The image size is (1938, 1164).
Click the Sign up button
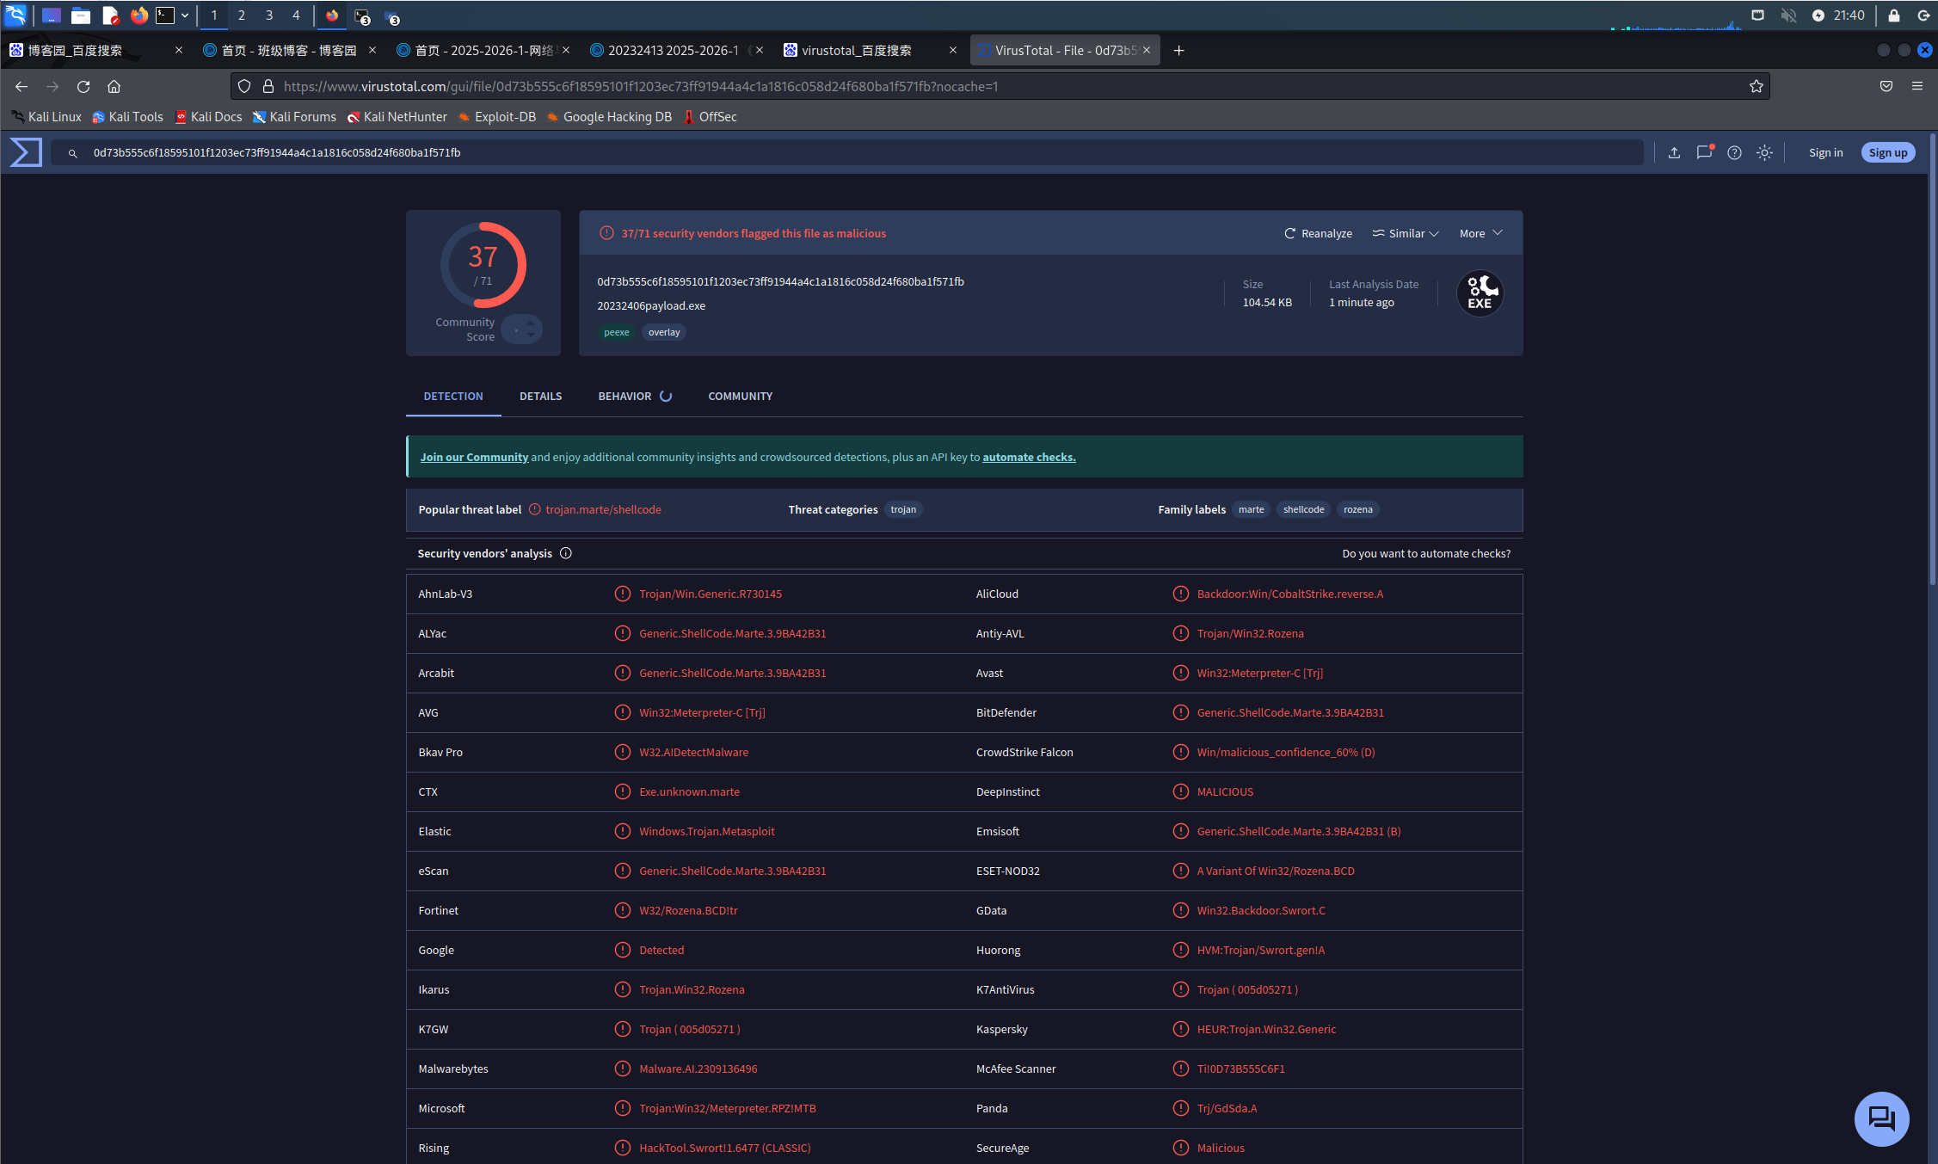click(1887, 152)
